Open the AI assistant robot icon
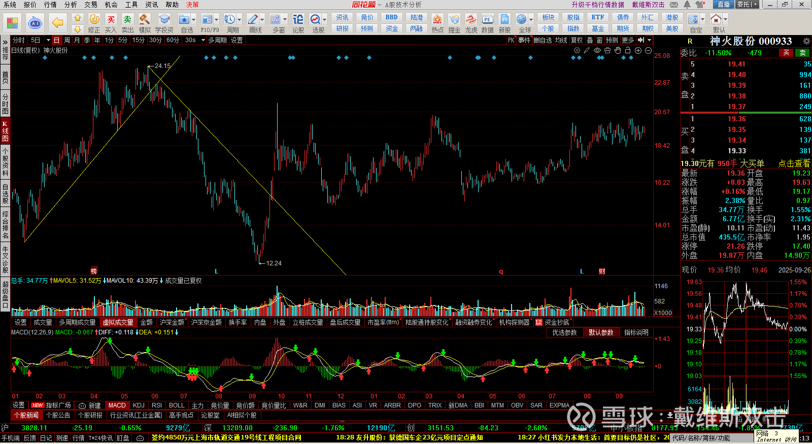Screen dimensions: 812x444 pos(35,23)
